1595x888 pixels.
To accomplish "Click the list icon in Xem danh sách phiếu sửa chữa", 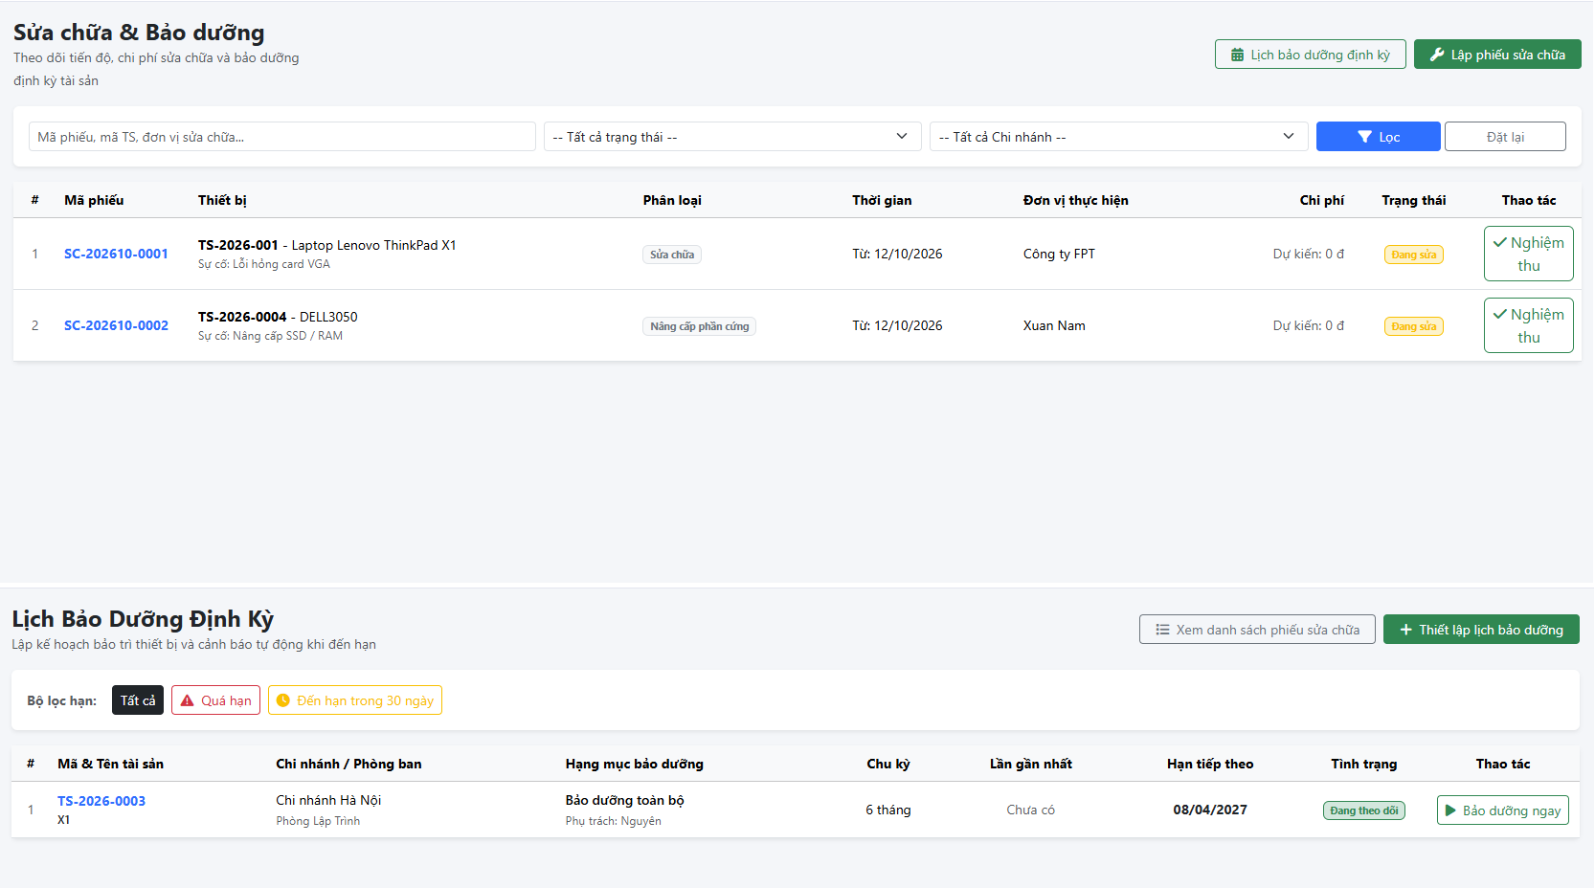I will 1162,630.
